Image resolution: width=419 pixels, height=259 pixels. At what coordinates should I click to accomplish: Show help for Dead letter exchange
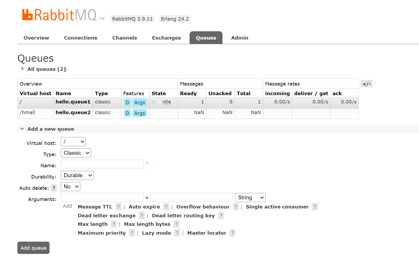[142, 215]
